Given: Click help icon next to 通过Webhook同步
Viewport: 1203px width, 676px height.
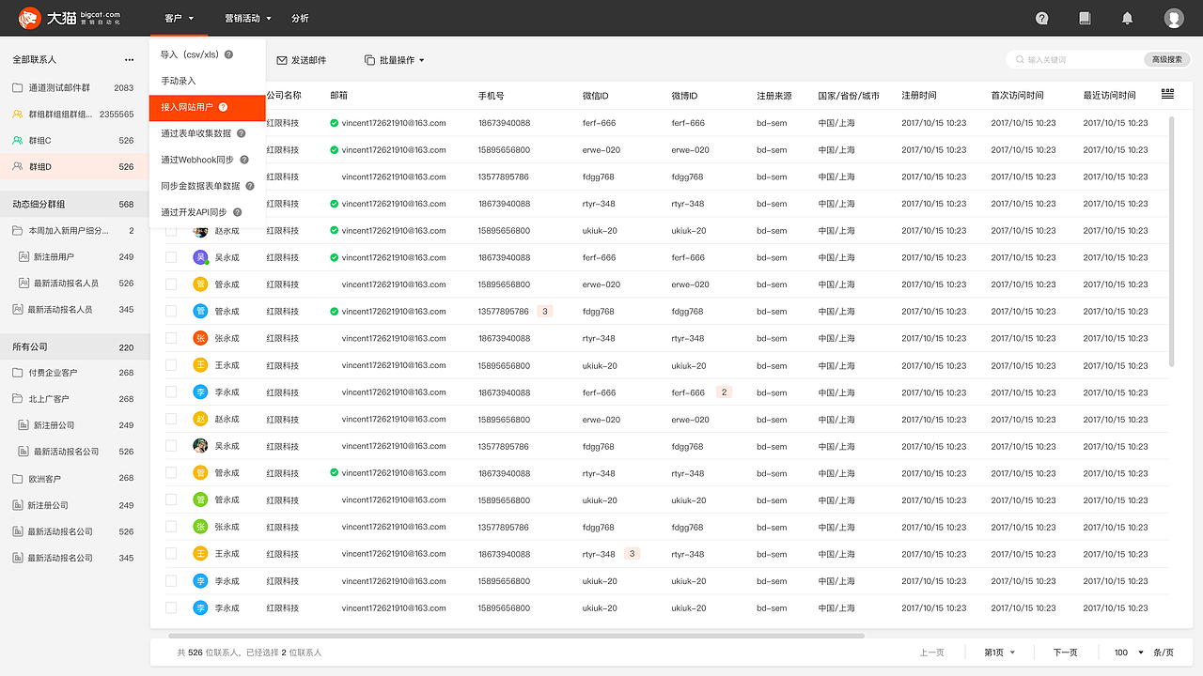Looking at the screenshot, I should point(244,160).
